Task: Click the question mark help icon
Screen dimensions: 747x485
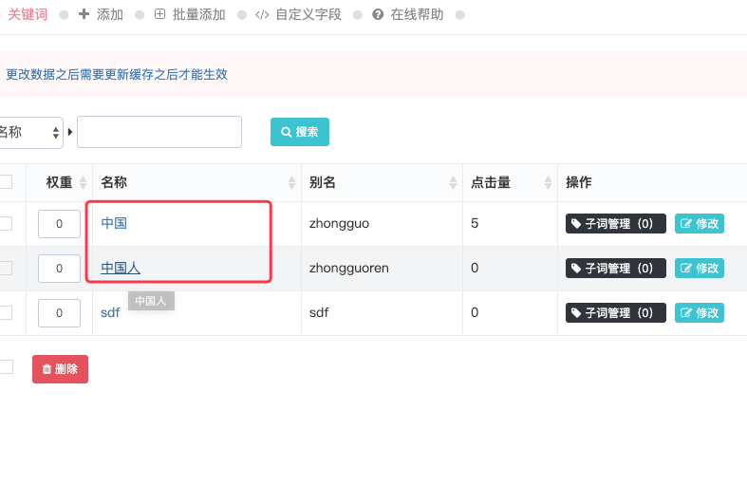Action: coord(378,15)
